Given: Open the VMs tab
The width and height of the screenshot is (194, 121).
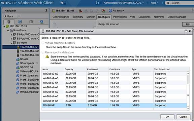Looking at the screenshot, I should tap(132, 17).
